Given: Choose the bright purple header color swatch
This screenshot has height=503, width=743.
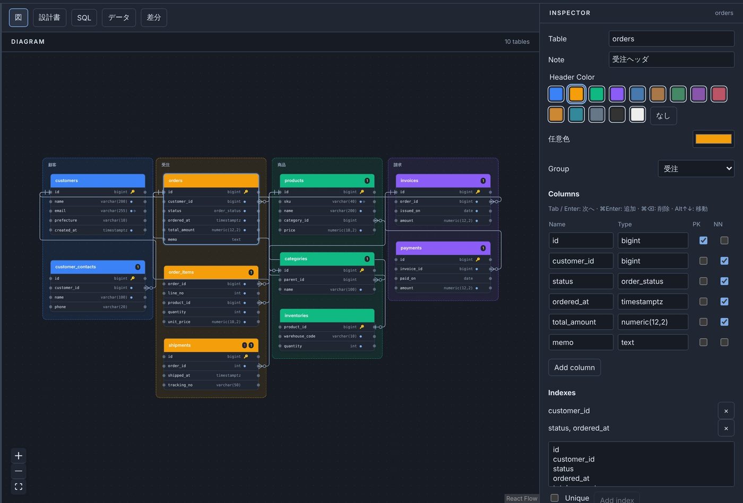Looking at the screenshot, I should tap(617, 94).
